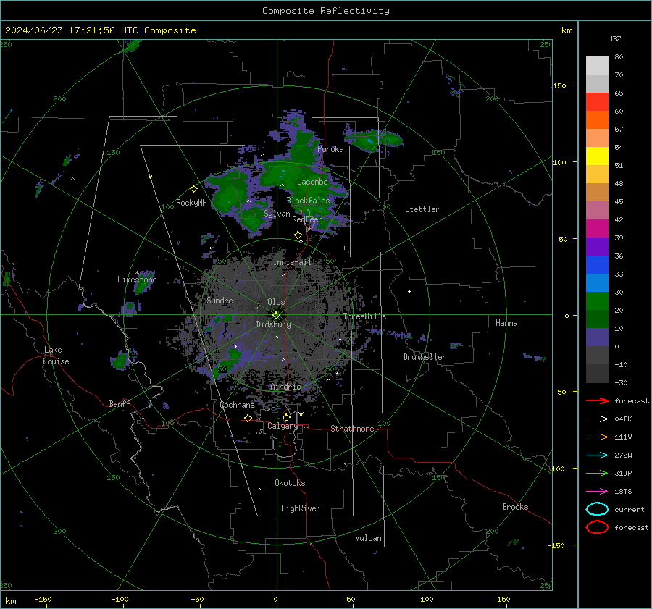Image resolution: width=652 pixels, height=609 pixels.
Task: Click the orange 111V arrow icon
Action: (597, 437)
